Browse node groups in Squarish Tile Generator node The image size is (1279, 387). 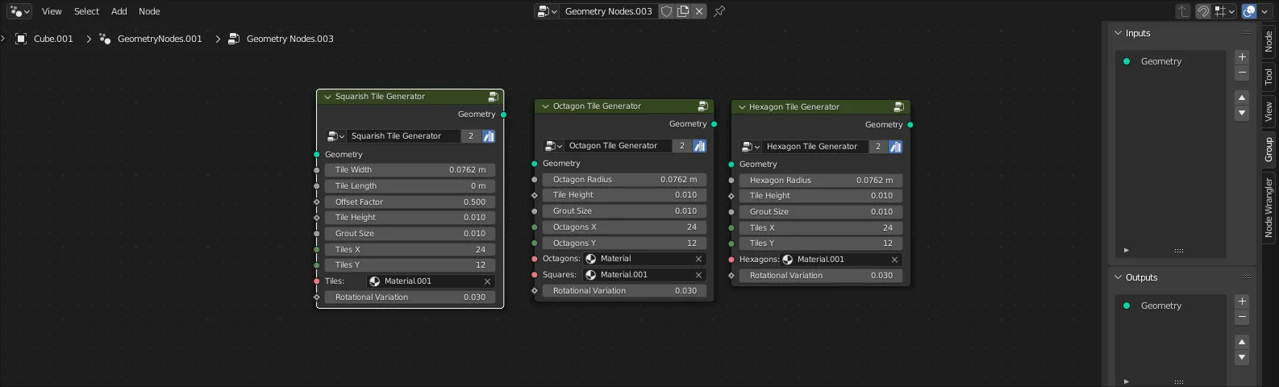(x=335, y=136)
